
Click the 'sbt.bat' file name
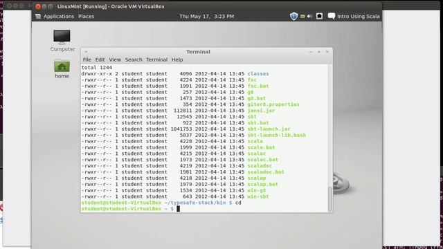(x=258, y=123)
